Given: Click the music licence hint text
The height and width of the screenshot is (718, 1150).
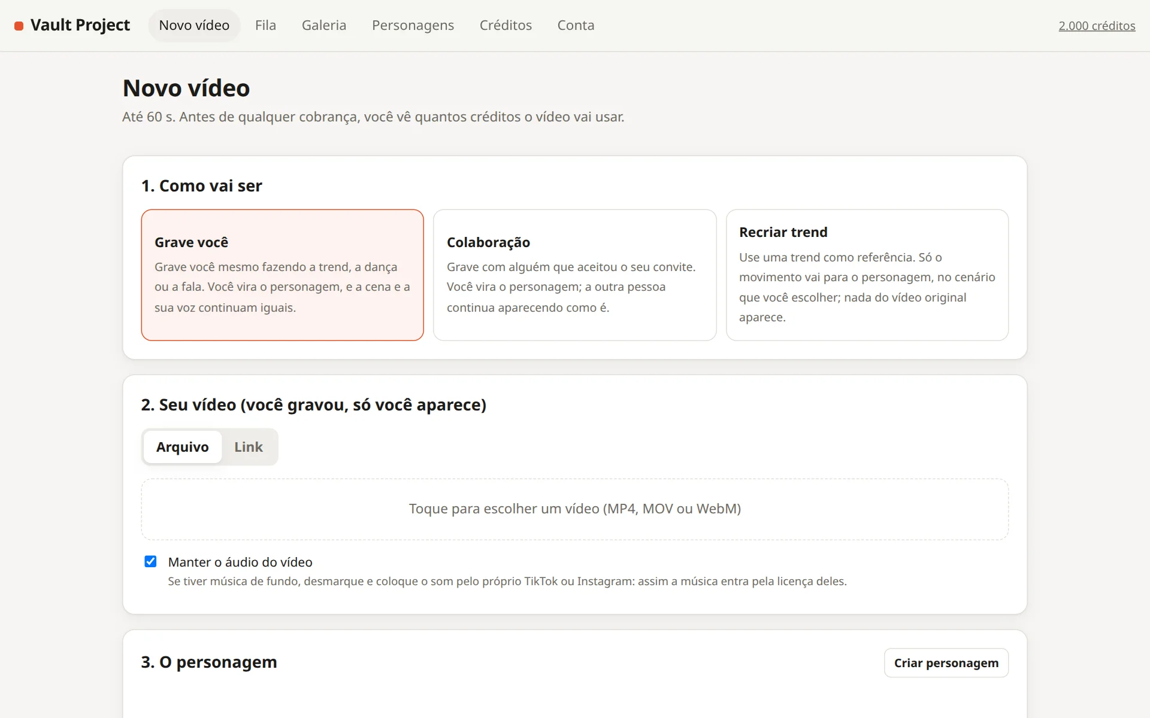Looking at the screenshot, I should tap(507, 582).
